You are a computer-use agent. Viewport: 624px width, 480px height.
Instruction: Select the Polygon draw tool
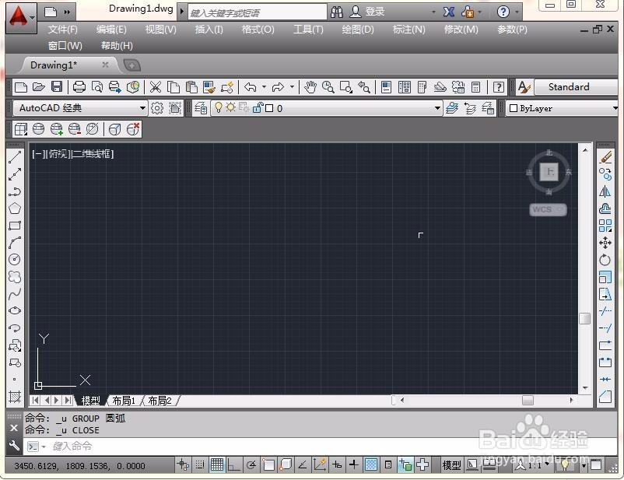point(15,208)
